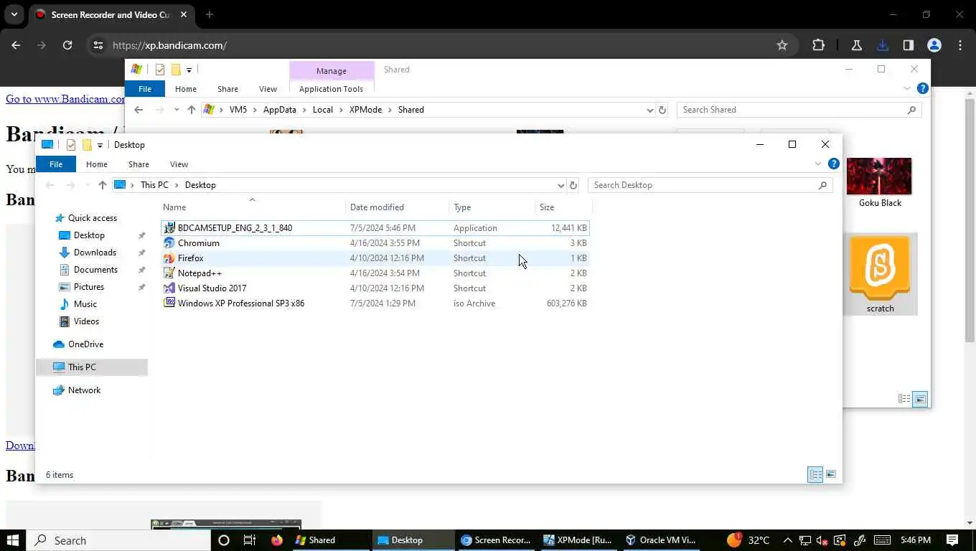Go back in the Shared explorer window

pyautogui.click(x=139, y=110)
